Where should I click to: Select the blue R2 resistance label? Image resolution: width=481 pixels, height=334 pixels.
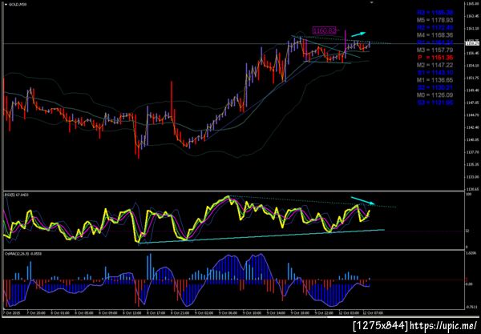435,27
